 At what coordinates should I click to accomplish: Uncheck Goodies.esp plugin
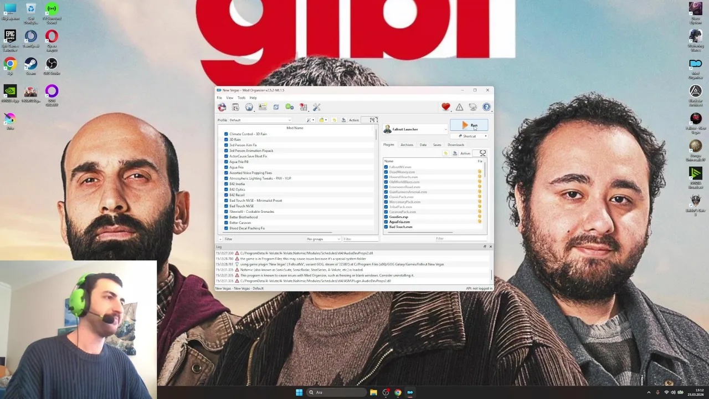(386, 217)
